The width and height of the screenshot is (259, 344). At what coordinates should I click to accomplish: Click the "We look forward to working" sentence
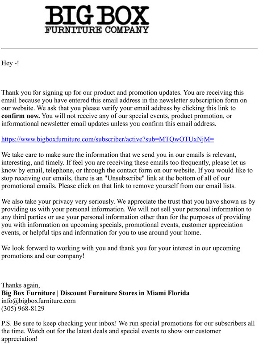click(121, 248)
